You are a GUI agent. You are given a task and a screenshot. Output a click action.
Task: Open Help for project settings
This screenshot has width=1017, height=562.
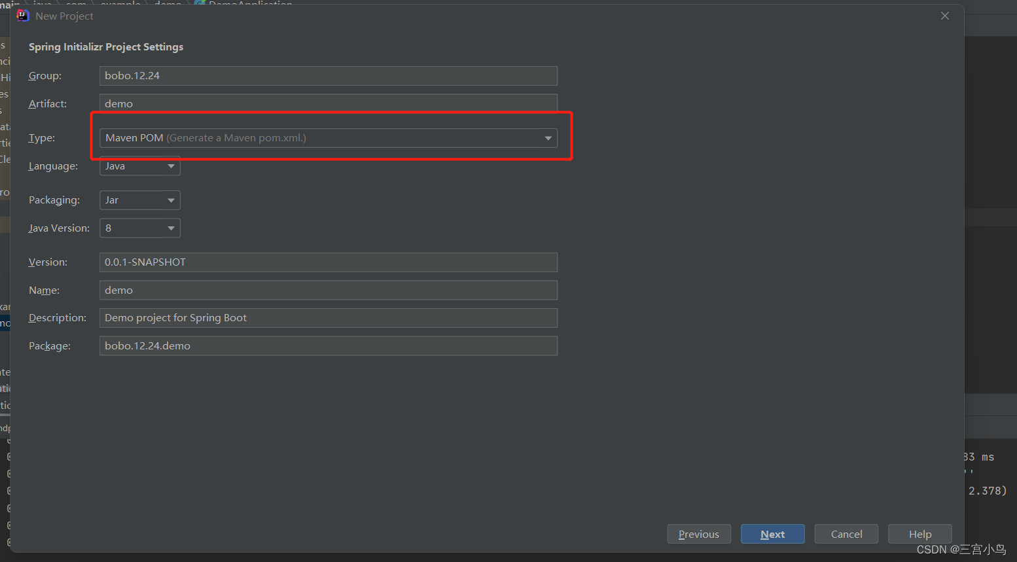tap(919, 534)
